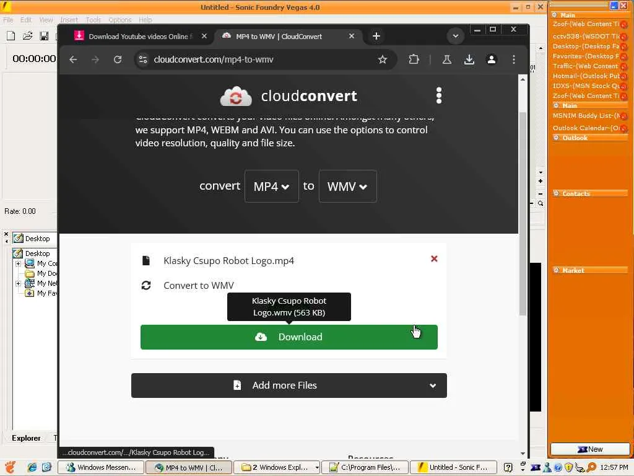This screenshot has width=634, height=476.
Task: Open the View menu in Vegas
Action: click(46, 19)
